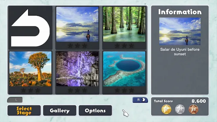Click the gold medal icon showing 2
The width and height of the screenshot is (217, 122).
tap(166, 109)
